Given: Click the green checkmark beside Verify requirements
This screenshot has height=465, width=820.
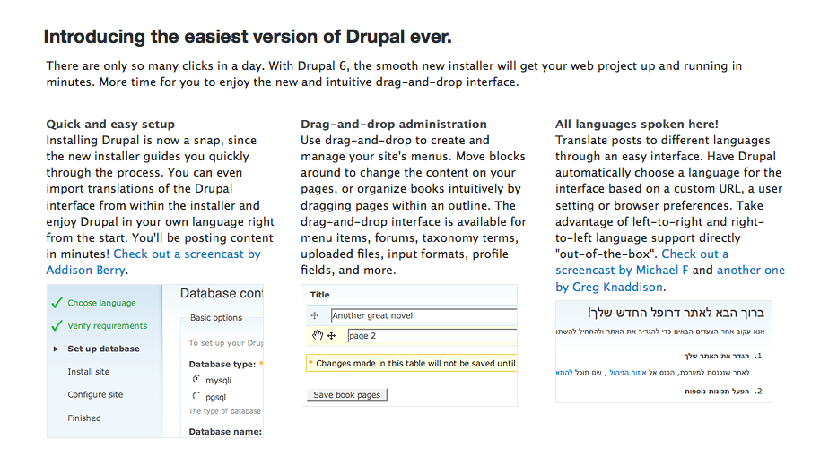Looking at the screenshot, I should coord(57,326).
